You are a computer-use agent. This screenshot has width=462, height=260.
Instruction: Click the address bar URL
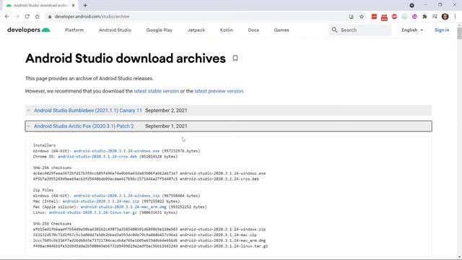[92, 17]
